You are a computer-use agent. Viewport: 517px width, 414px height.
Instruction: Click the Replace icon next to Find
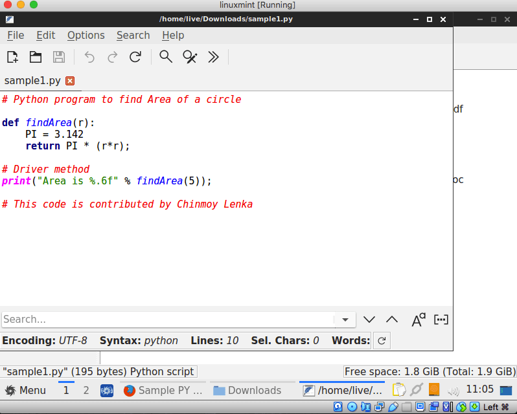[190, 57]
